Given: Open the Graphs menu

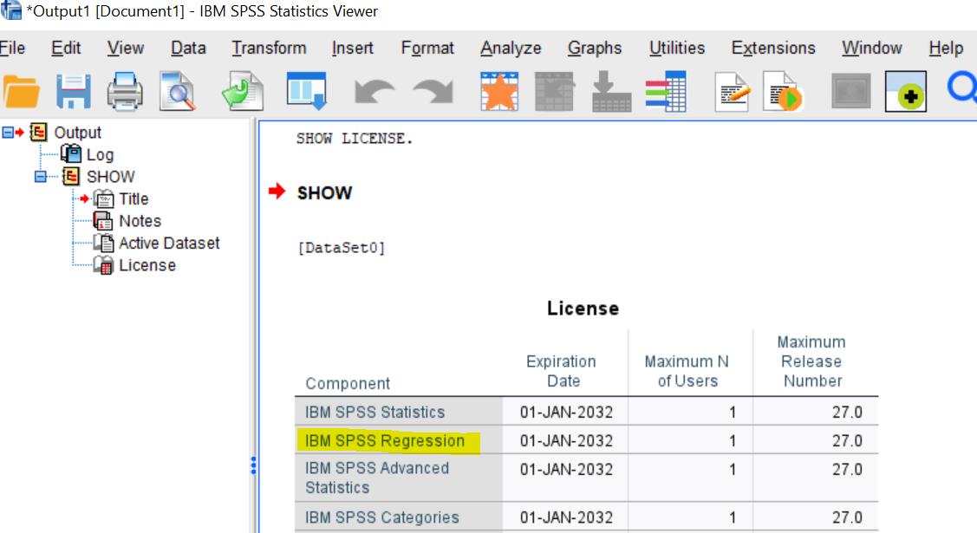Looking at the screenshot, I should (595, 48).
